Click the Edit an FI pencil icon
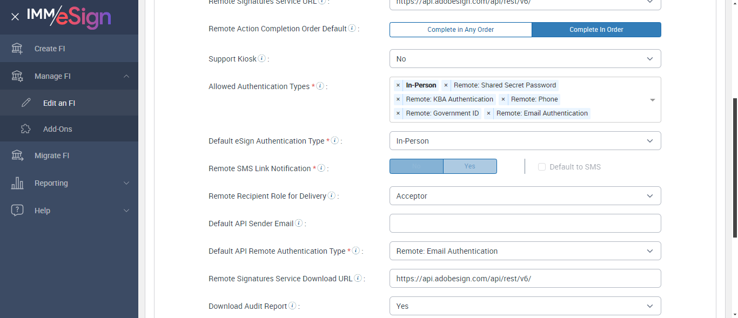 click(x=26, y=103)
